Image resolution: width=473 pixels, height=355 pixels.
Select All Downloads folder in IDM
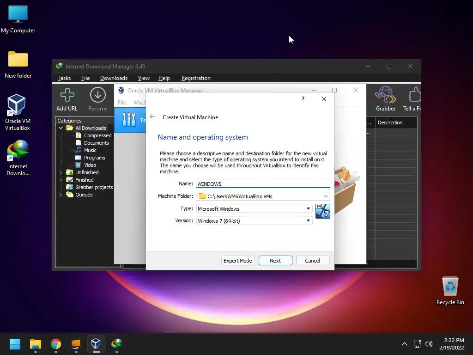tap(91, 128)
